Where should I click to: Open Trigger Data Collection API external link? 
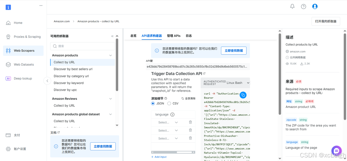(204, 73)
